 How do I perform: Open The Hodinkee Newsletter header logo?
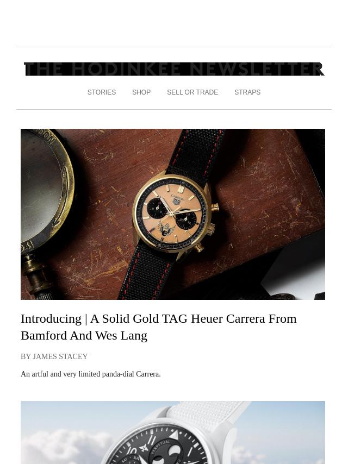174,69
